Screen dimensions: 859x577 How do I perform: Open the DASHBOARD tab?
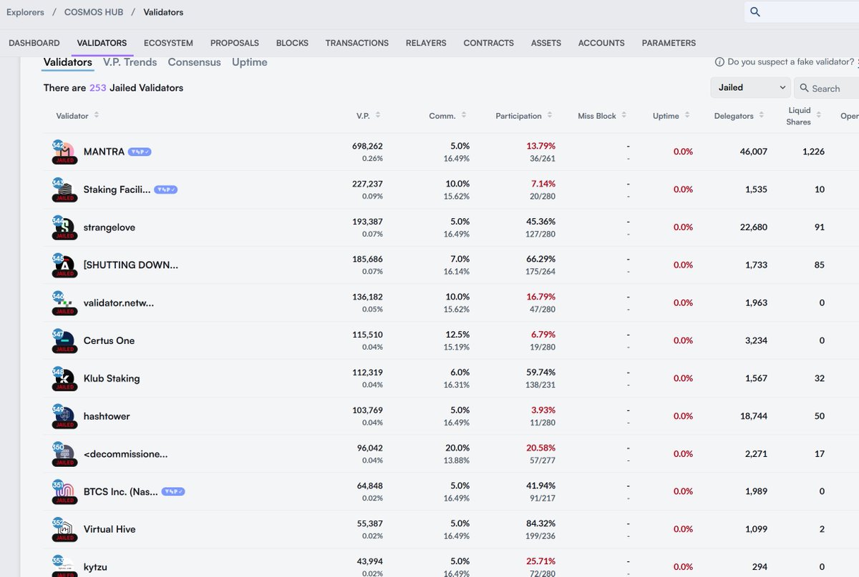click(x=34, y=43)
